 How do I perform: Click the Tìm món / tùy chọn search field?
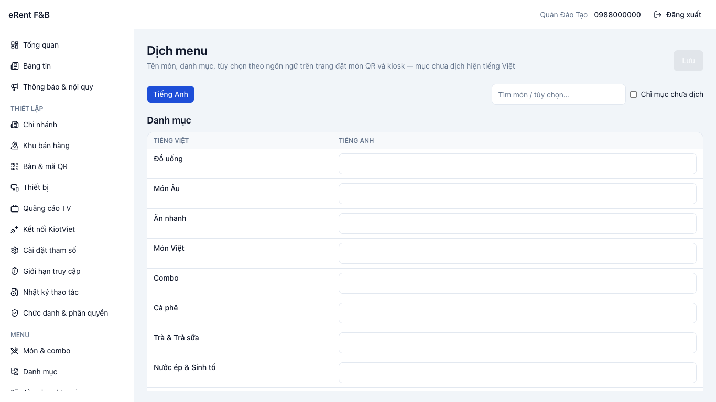point(559,94)
